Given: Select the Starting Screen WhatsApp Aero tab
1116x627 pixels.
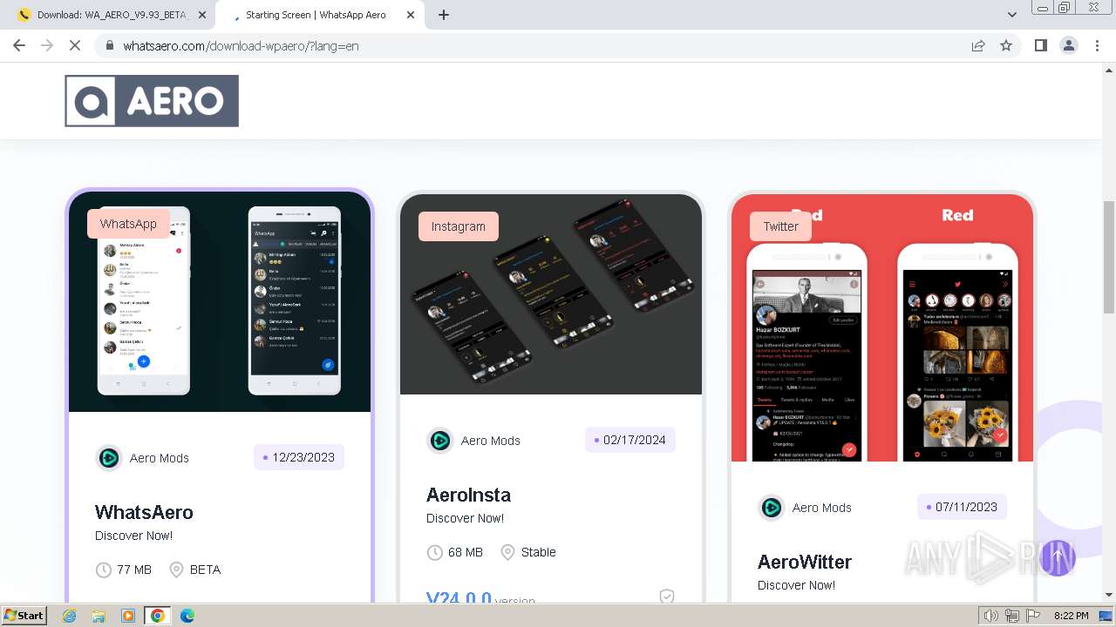Looking at the screenshot, I should point(321,15).
